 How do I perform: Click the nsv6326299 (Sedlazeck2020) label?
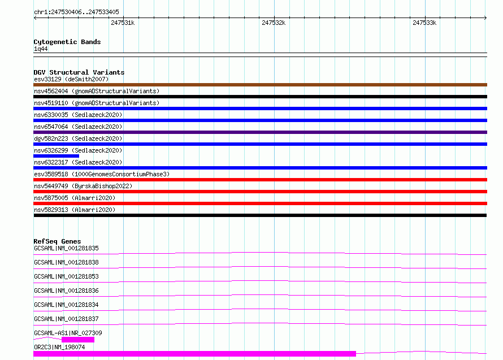(x=78, y=150)
